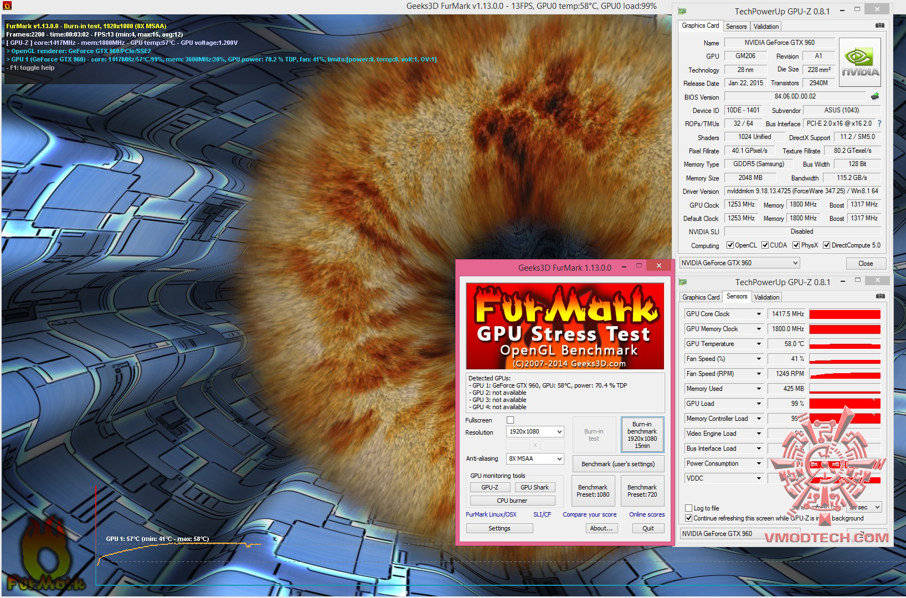This screenshot has width=906, height=598.
Task: Open the GPU selector dropdown in the Graphics Card window
Action: [740, 263]
